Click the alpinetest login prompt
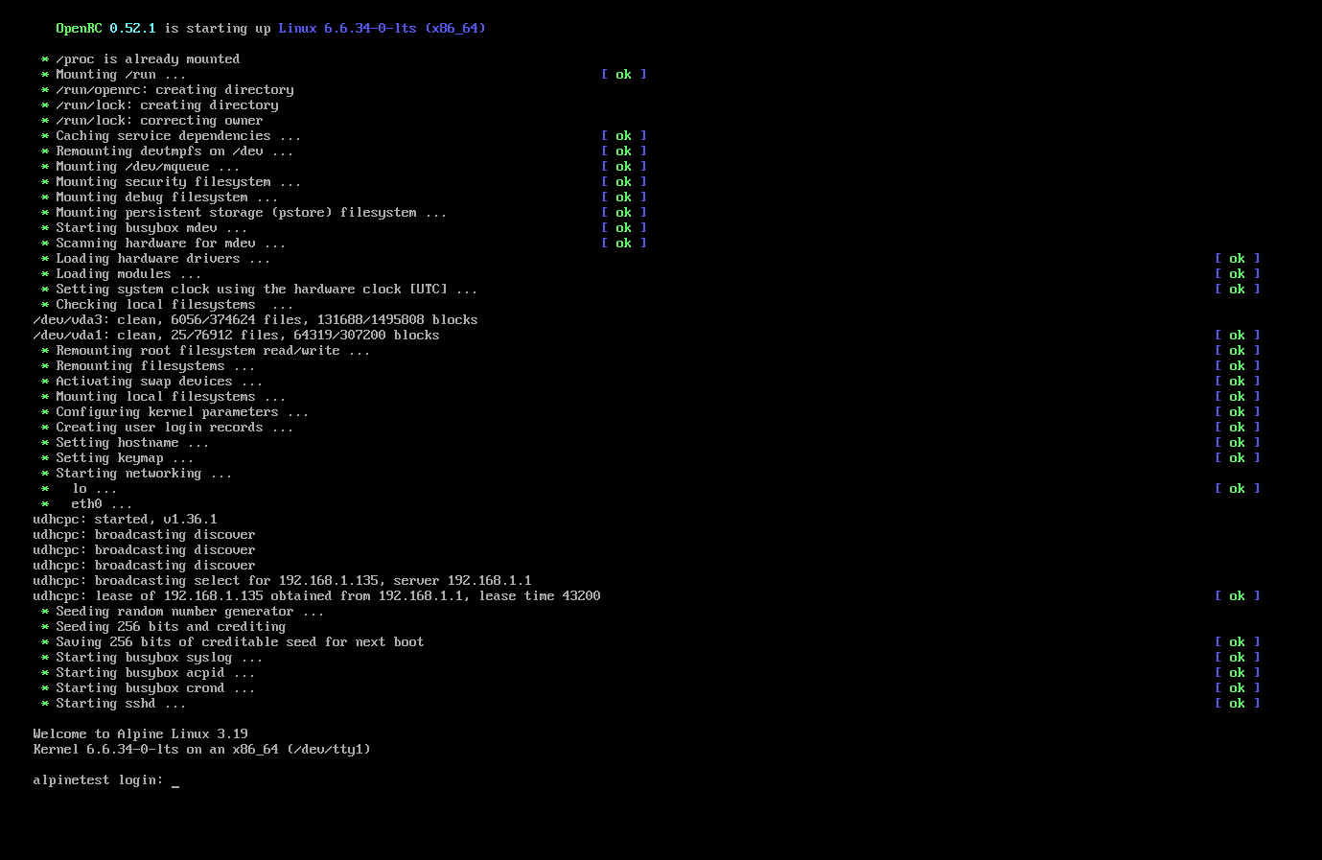The image size is (1322, 860). point(106,780)
